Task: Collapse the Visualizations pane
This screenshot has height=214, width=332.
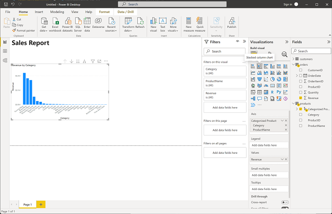Action: [287, 42]
